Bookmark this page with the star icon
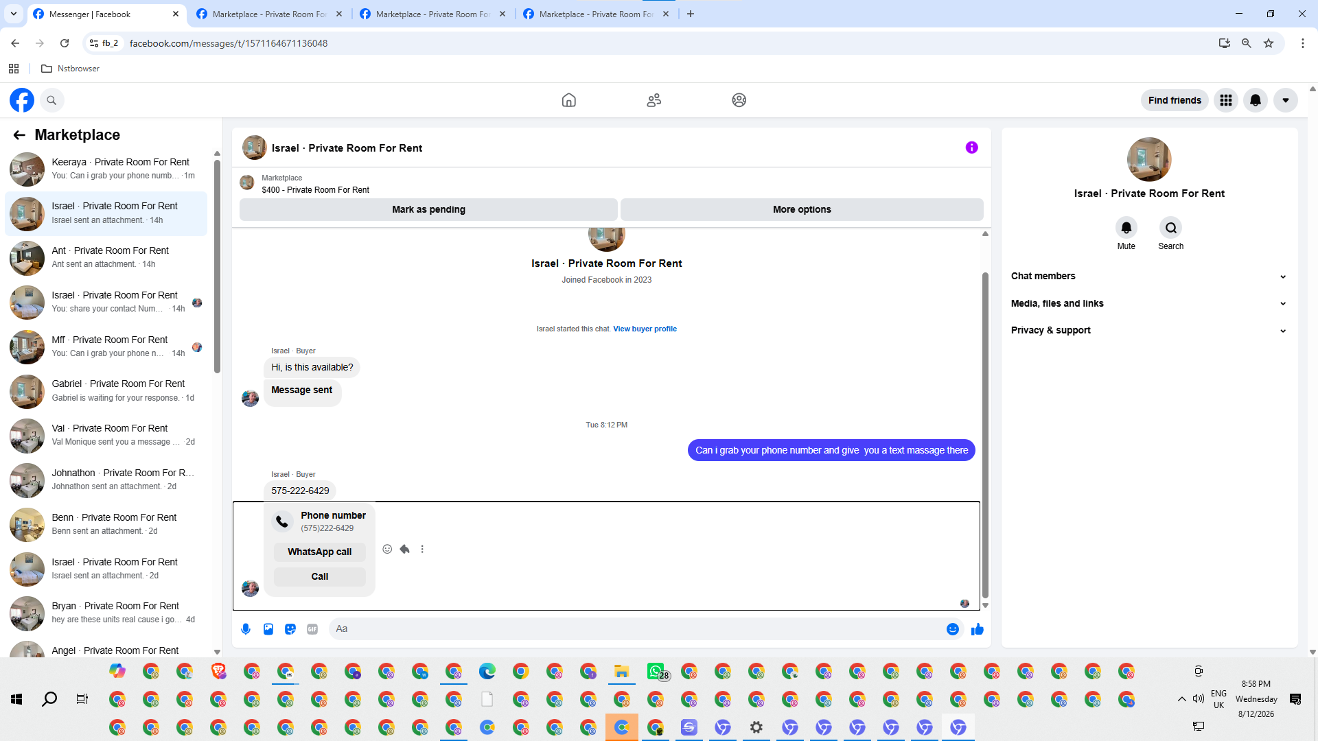 [x=1269, y=43]
